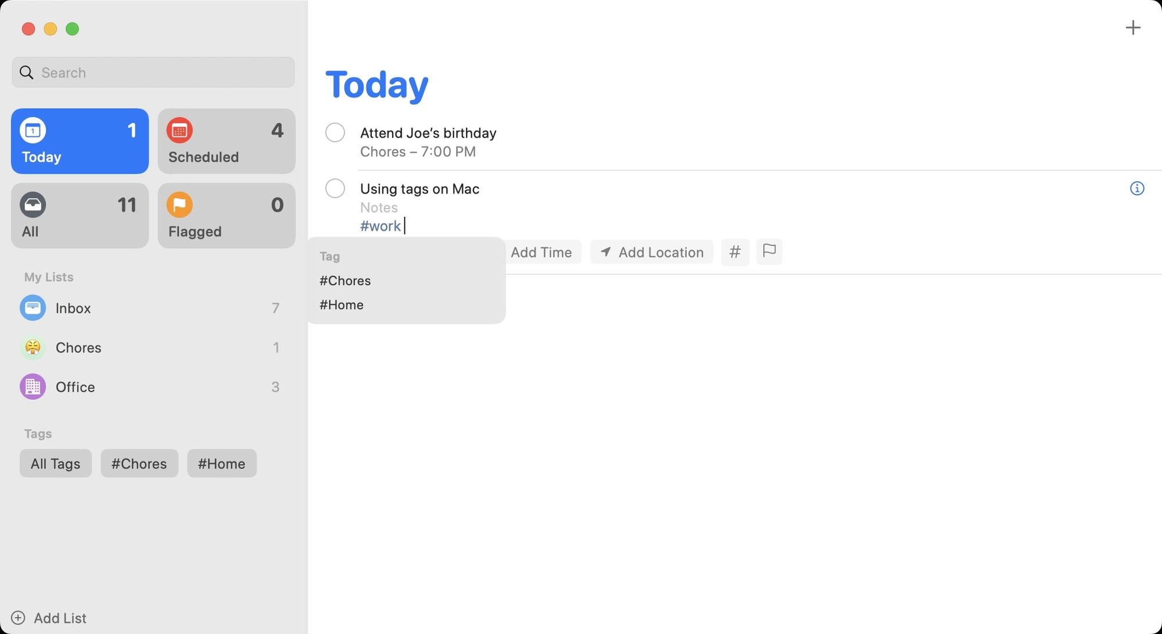
Task: Select #Home tag suggestion from dropdown
Action: click(x=341, y=305)
